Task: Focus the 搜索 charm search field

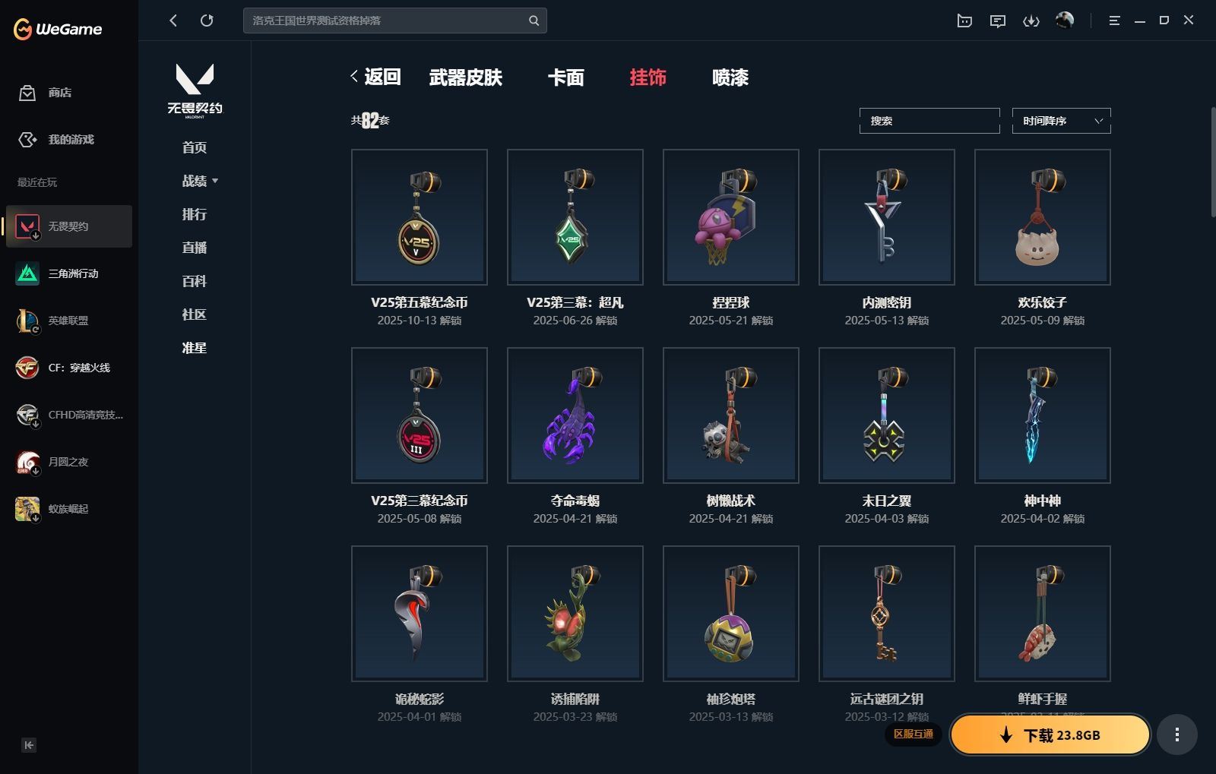Action: (x=929, y=121)
